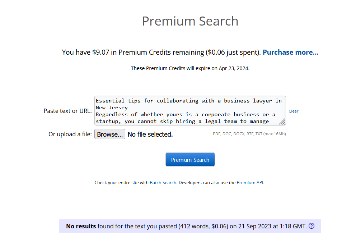Viewport: 356px width, 251px height.
Task: Click the "Paste text or URL:" label
Action: [67, 111]
